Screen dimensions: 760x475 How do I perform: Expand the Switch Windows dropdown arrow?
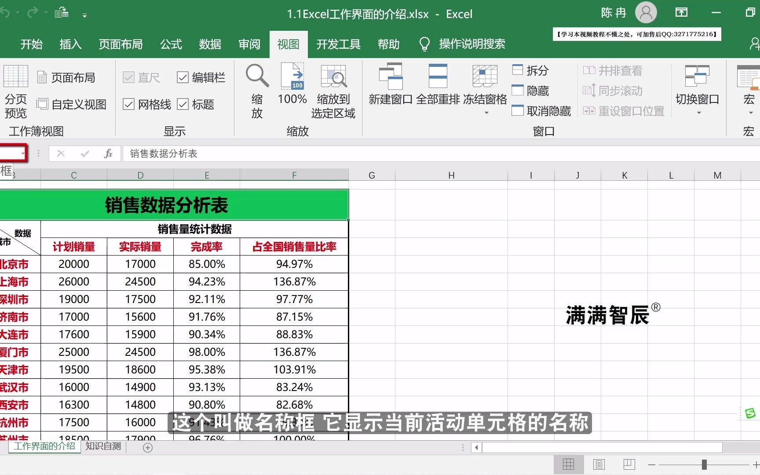pyautogui.click(x=699, y=113)
